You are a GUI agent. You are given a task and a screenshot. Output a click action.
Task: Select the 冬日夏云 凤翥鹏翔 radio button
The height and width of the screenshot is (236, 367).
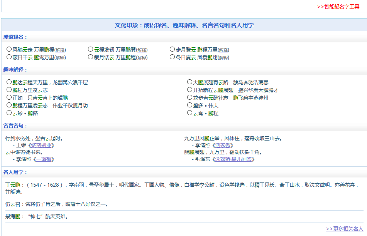[173, 57]
